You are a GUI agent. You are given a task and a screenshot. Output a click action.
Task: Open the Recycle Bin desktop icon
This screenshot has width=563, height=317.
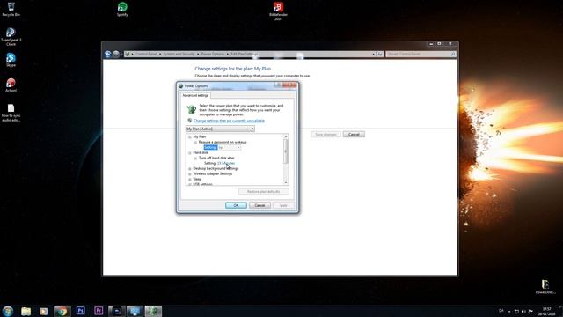pyautogui.click(x=11, y=10)
